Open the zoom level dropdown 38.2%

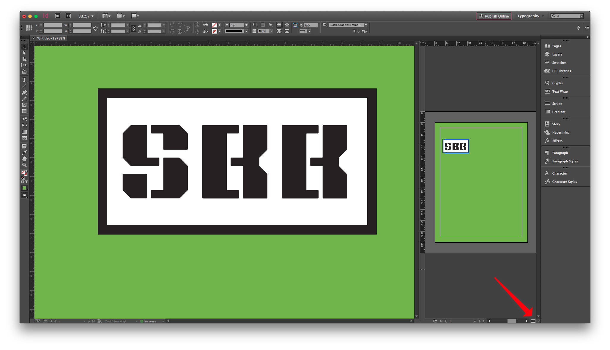point(92,16)
